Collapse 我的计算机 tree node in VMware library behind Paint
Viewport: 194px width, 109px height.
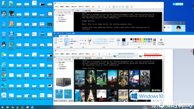coord(55,15)
